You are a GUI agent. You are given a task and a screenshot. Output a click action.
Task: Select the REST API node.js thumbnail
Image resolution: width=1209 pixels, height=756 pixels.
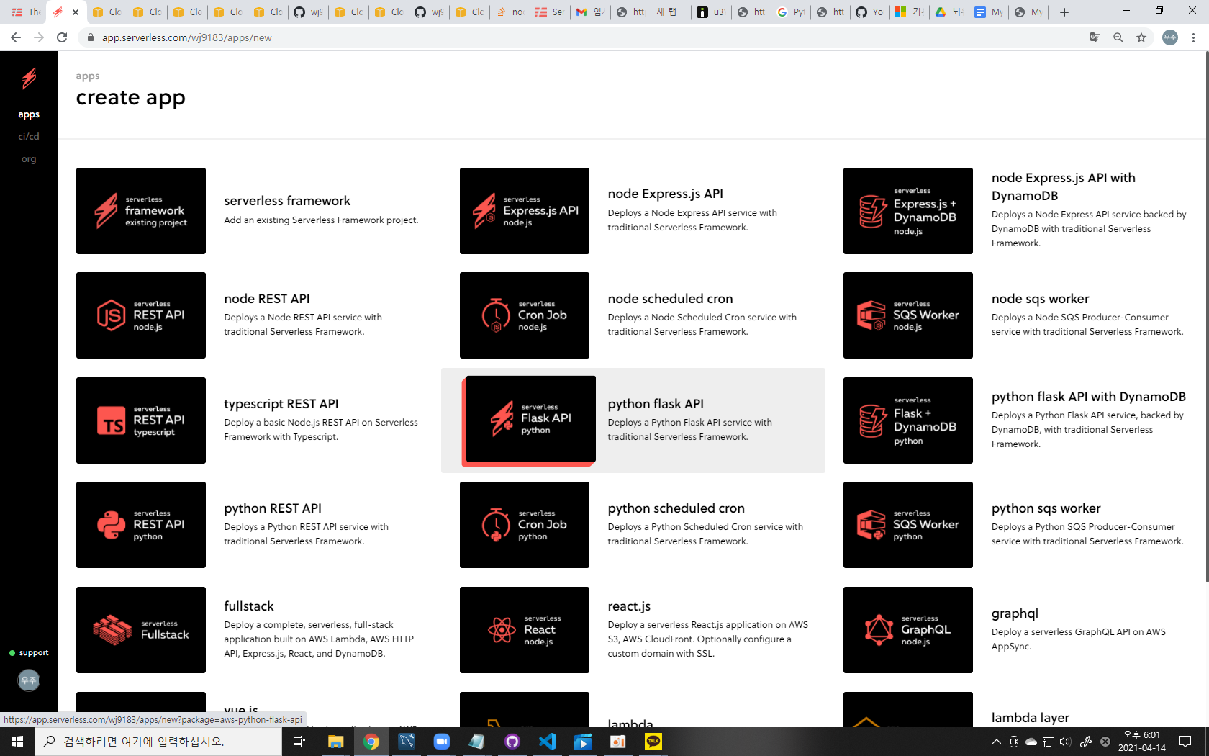click(x=141, y=315)
